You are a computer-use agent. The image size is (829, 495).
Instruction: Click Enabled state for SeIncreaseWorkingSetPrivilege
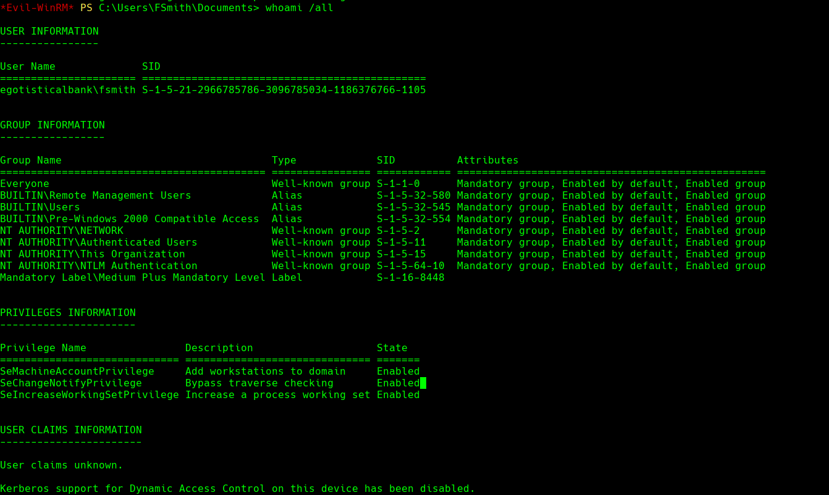coord(398,394)
